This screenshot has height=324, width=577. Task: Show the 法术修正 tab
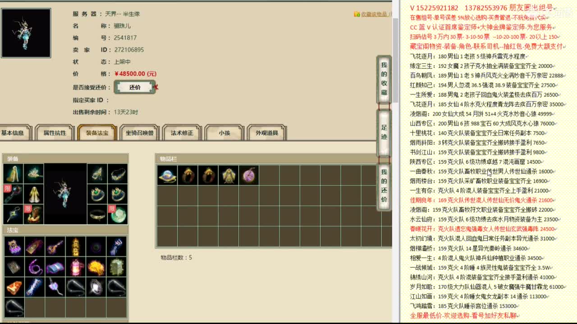point(182,133)
